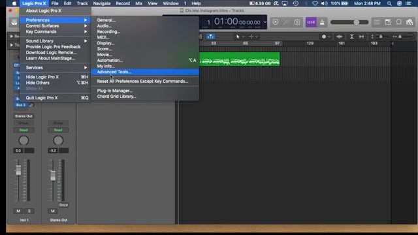Click the Bnce button

coord(63,205)
